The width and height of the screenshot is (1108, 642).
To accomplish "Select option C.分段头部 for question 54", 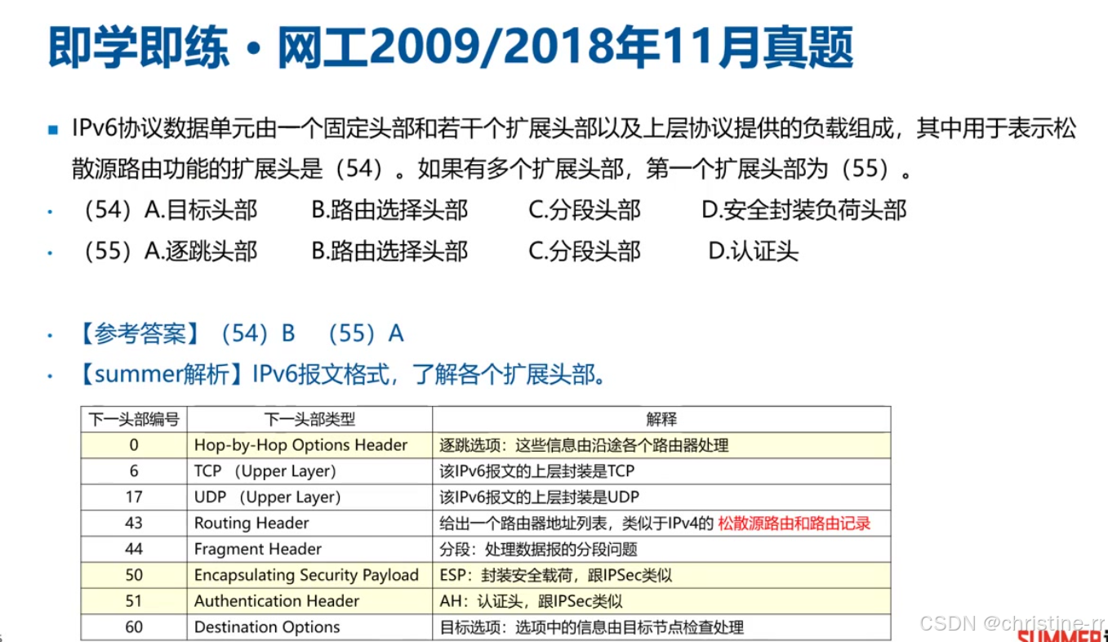I will (x=585, y=211).
